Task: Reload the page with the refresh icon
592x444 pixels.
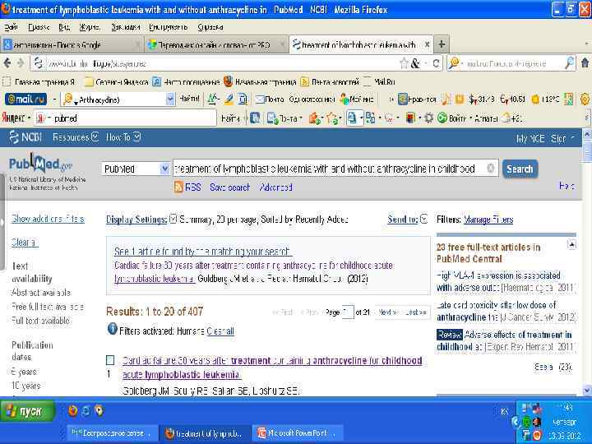Action: [x=436, y=63]
